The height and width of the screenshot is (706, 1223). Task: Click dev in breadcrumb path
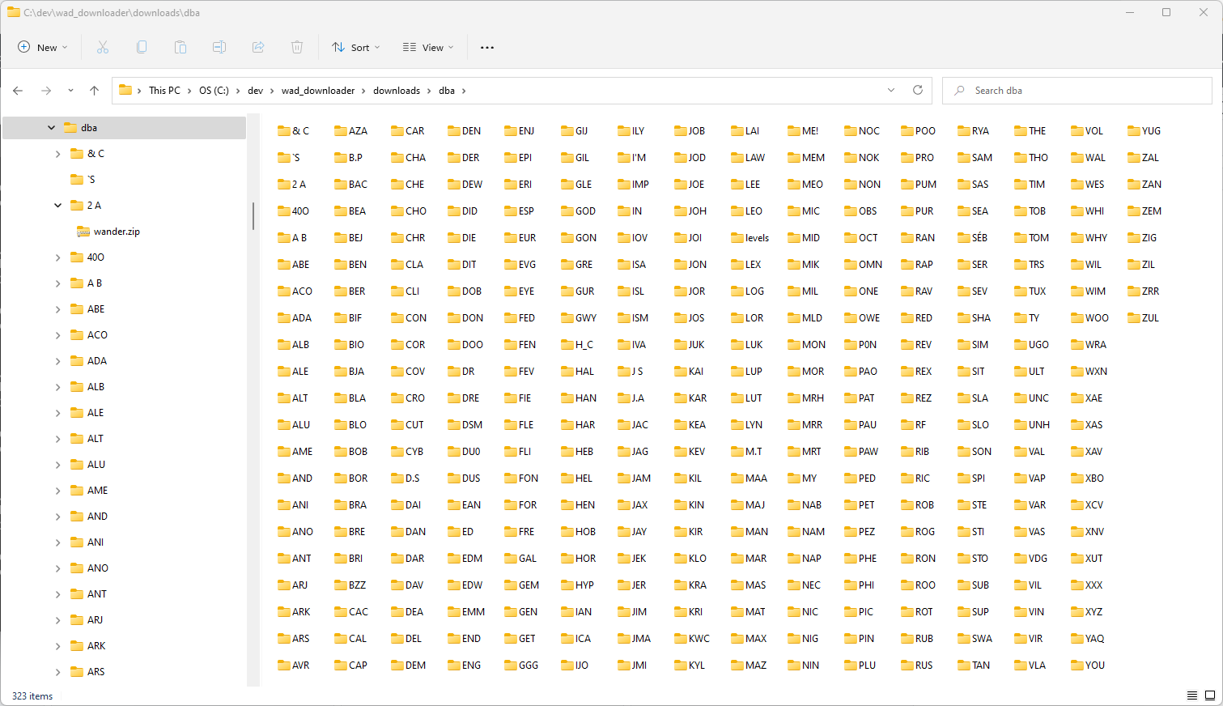(x=255, y=91)
